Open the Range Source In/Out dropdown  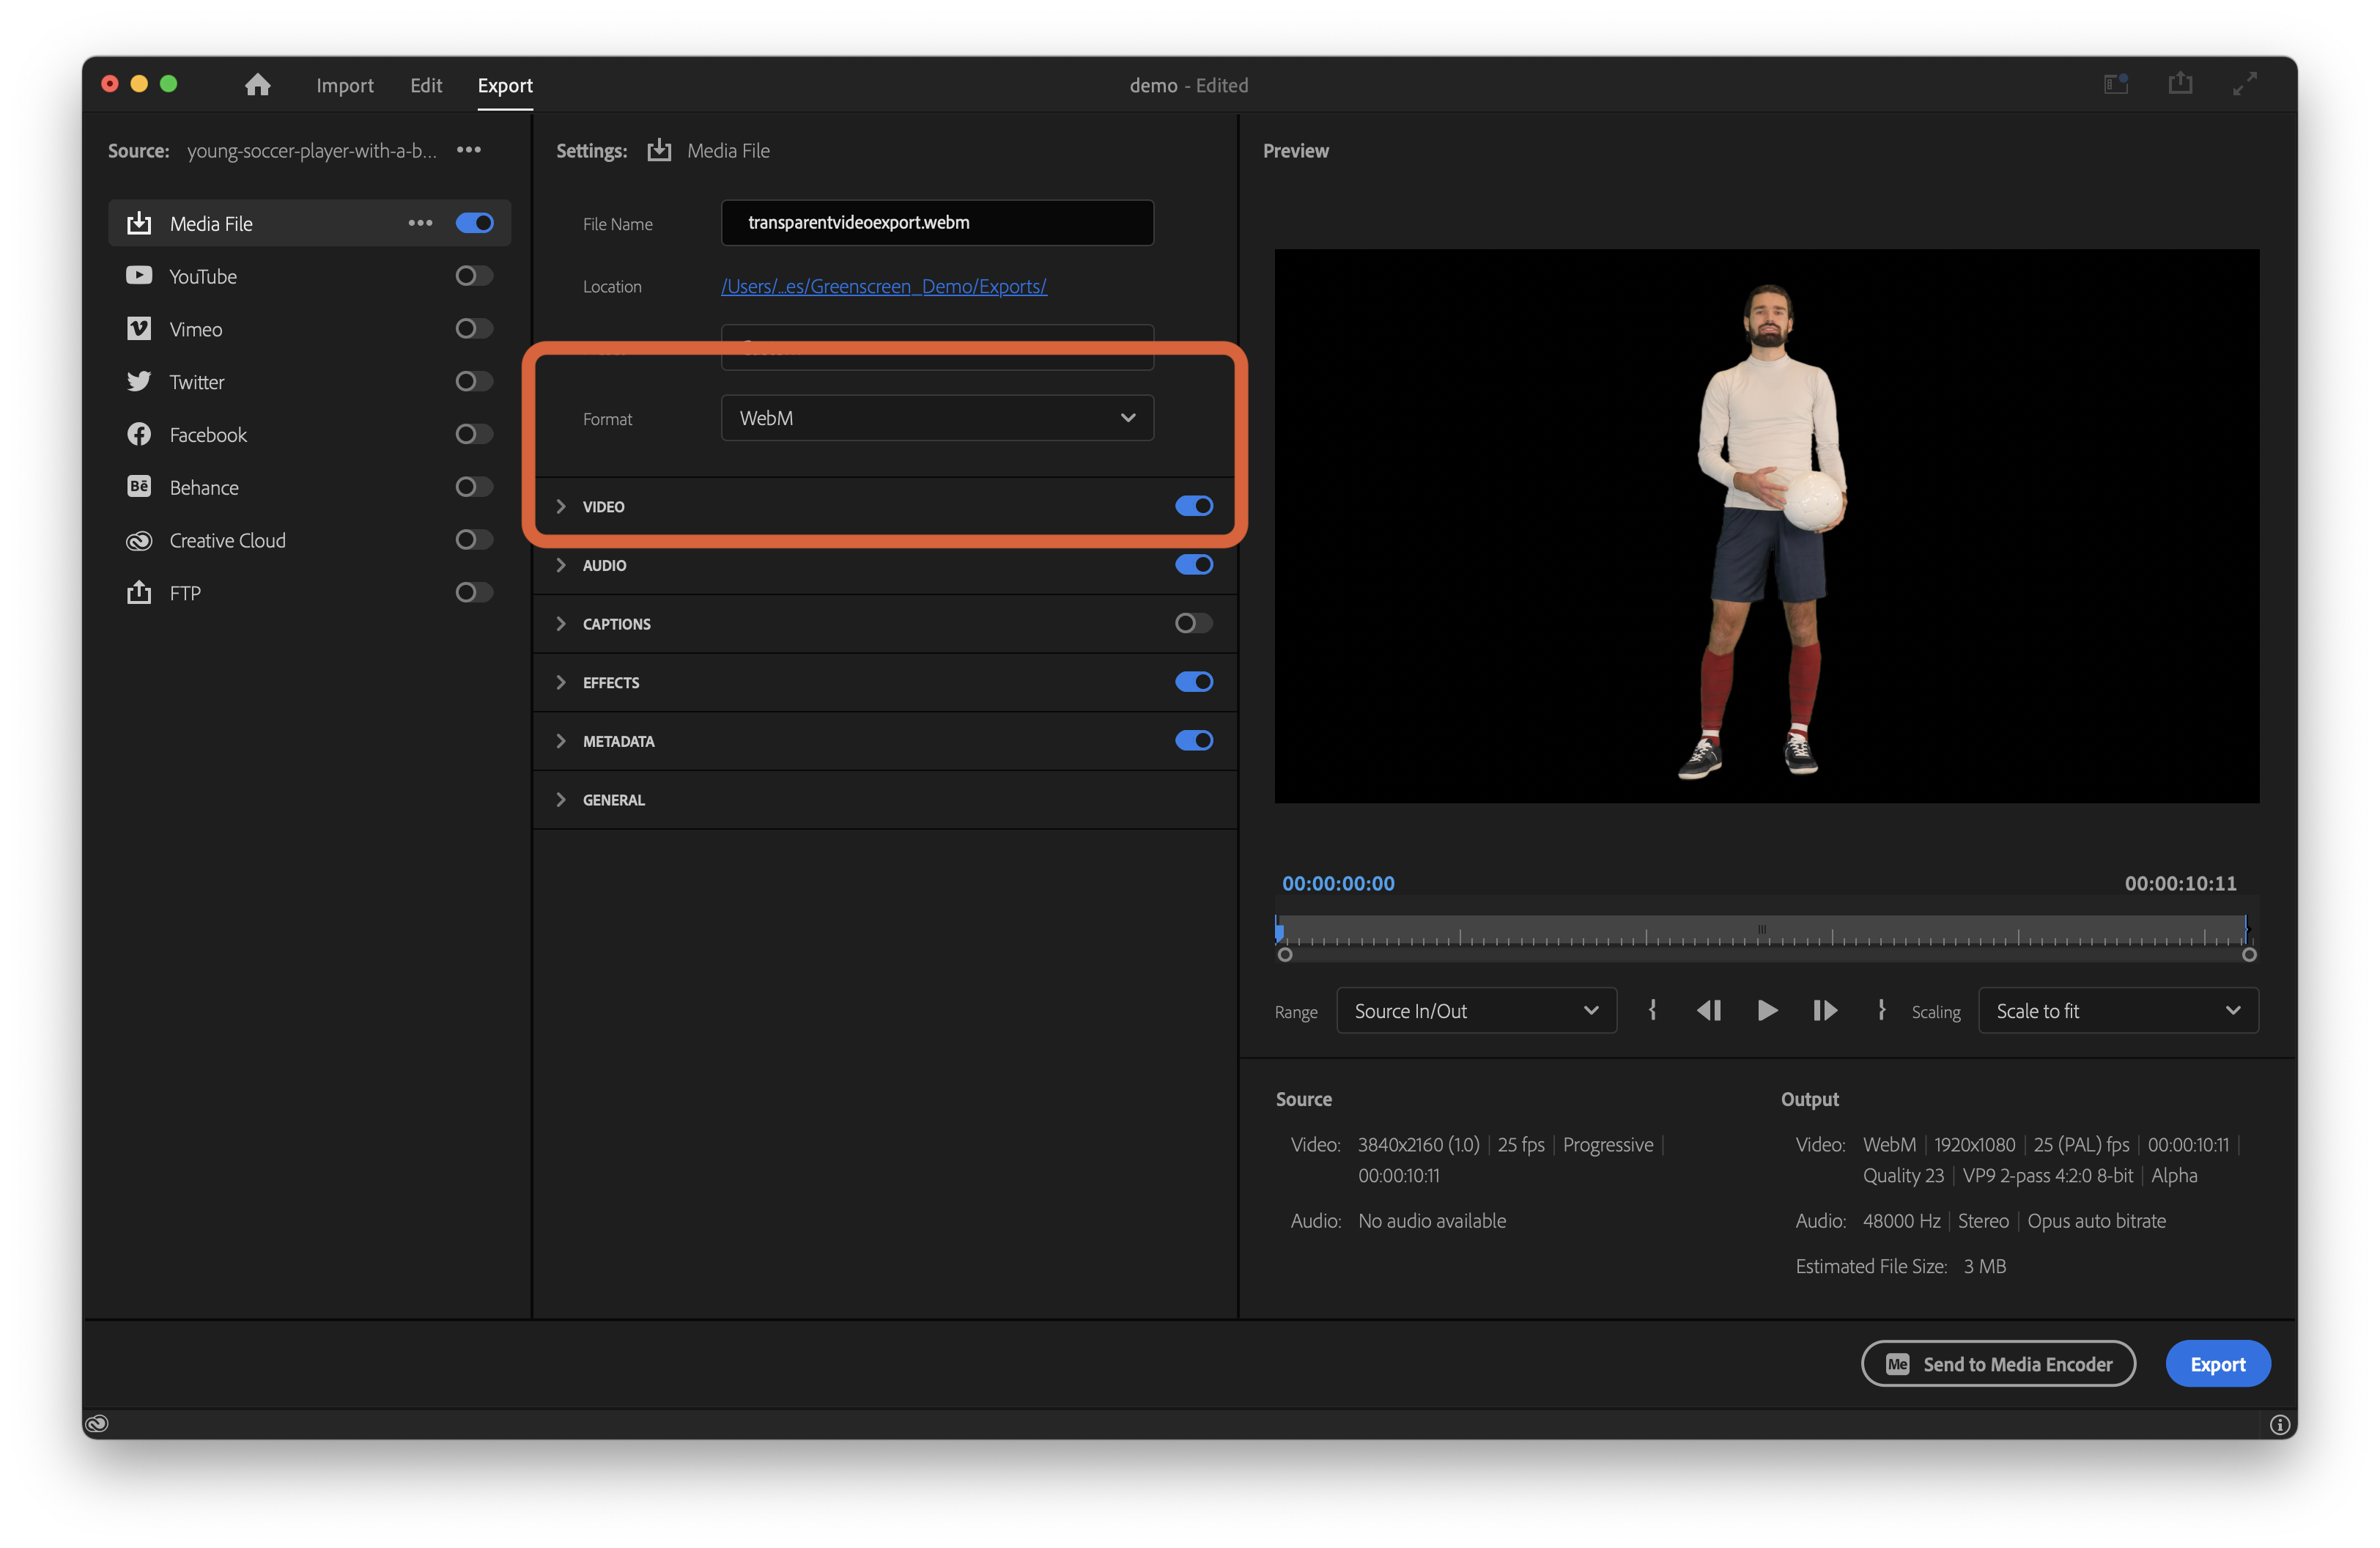(x=1476, y=1011)
